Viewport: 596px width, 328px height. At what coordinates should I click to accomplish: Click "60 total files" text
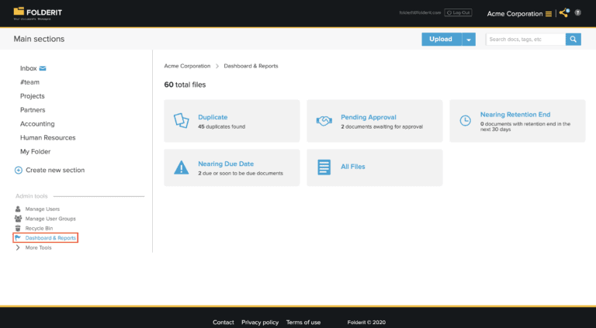(185, 85)
